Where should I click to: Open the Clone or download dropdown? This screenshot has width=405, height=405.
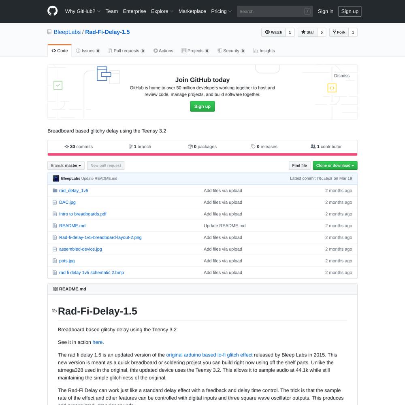coord(335,166)
